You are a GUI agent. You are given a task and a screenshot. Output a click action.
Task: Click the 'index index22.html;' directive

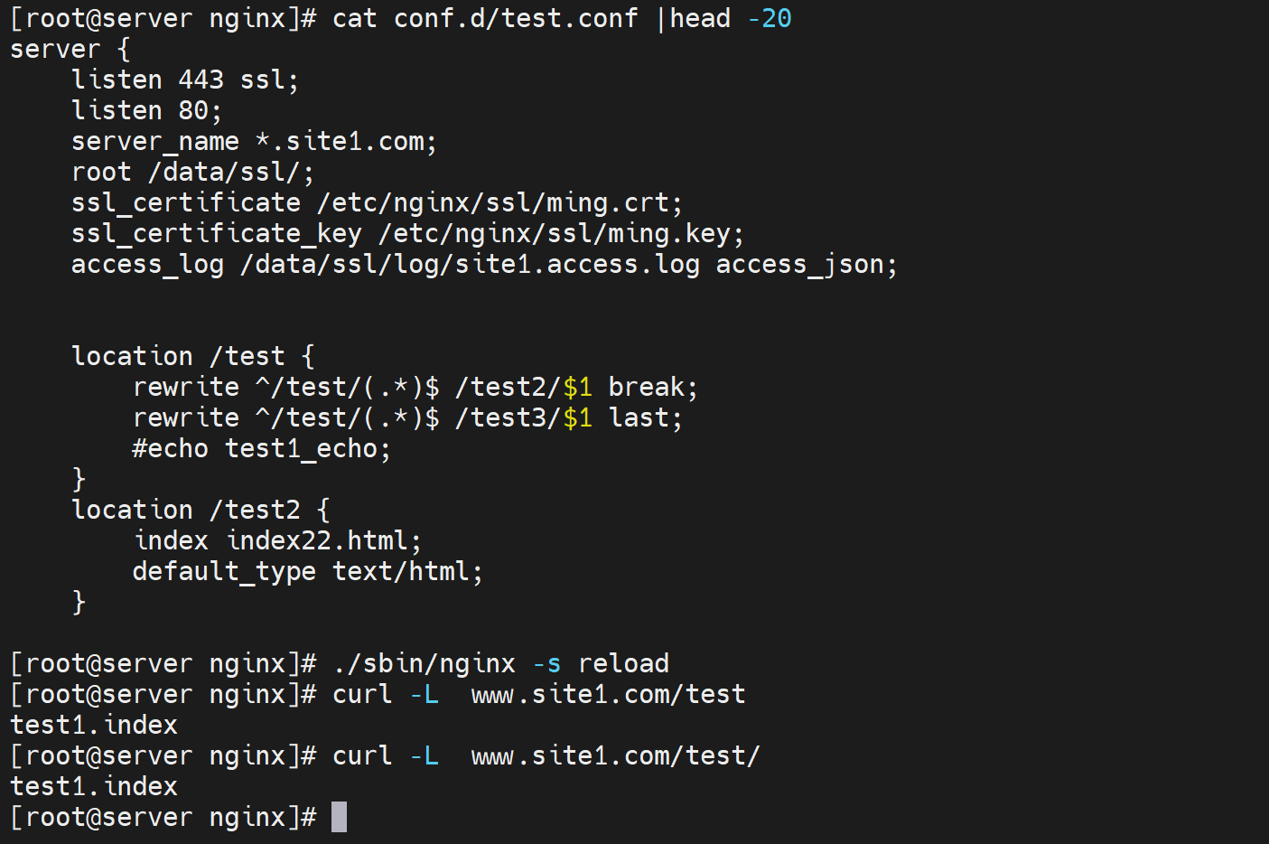pyautogui.click(x=277, y=540)
